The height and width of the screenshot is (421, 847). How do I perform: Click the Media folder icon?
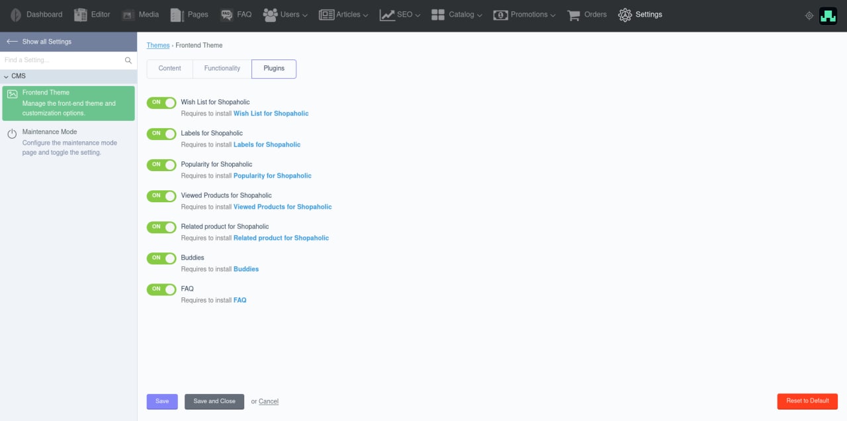[128, 15]
